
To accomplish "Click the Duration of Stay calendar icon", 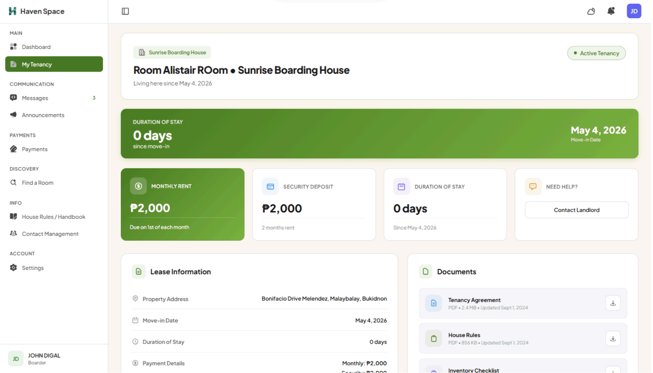I will (x=401, y=187).
